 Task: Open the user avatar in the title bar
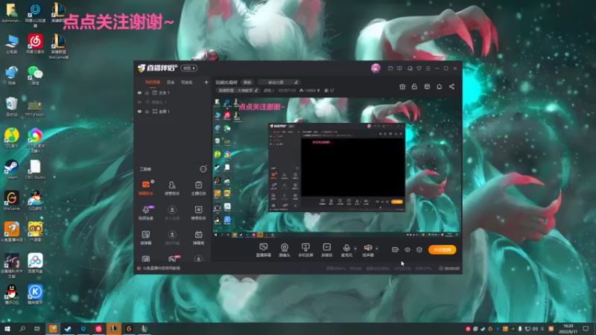coord(375,68)
